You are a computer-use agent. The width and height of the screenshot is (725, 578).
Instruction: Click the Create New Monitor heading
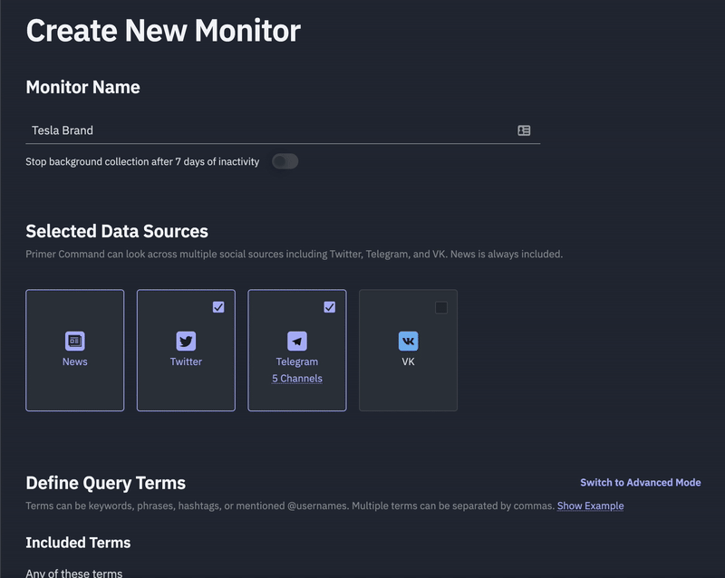(x=163, y=31)
